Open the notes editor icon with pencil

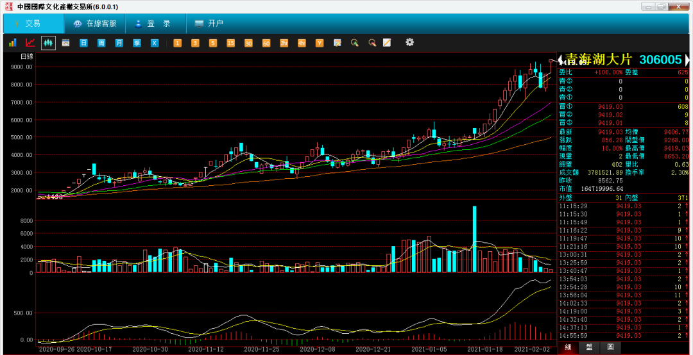(338, 43)
